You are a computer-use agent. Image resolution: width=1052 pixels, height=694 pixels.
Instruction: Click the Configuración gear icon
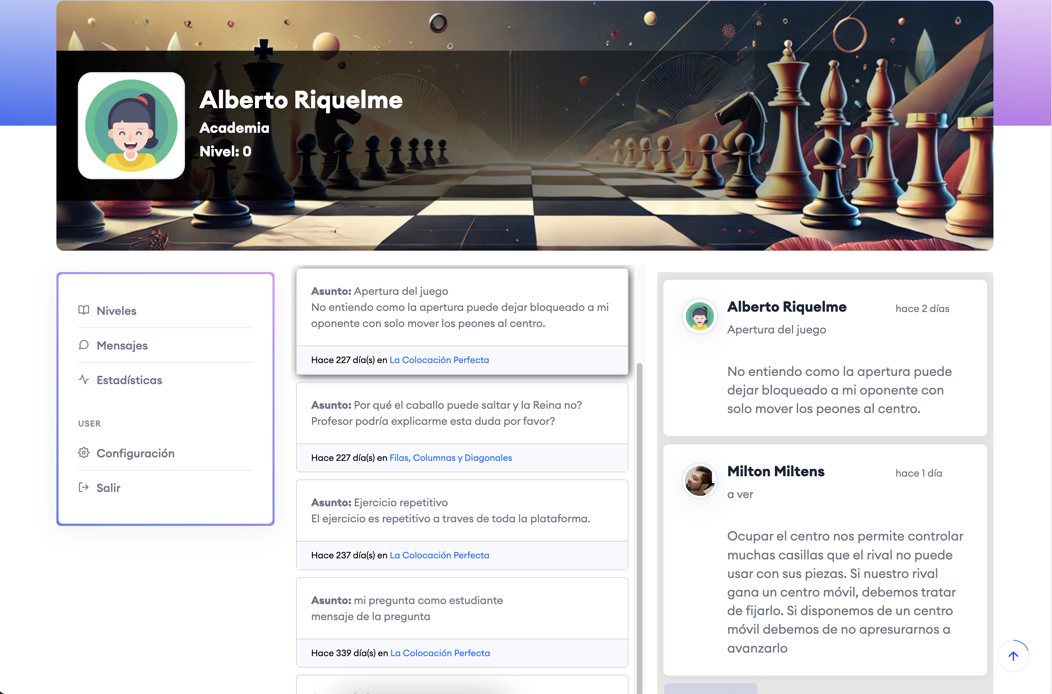84,452
